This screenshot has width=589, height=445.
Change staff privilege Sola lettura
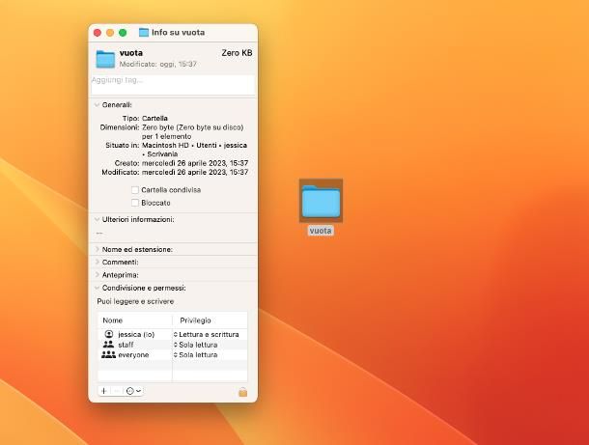click(x=195, y=345)
